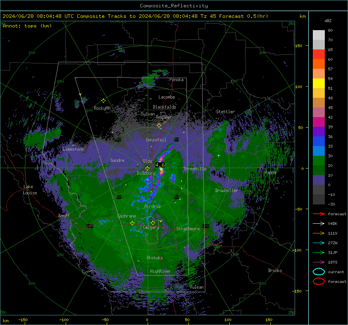Click the yellow diamond marker above Calgary
Image resolution: width=348 pixels, height=325 pixels.
coord(153,223)
